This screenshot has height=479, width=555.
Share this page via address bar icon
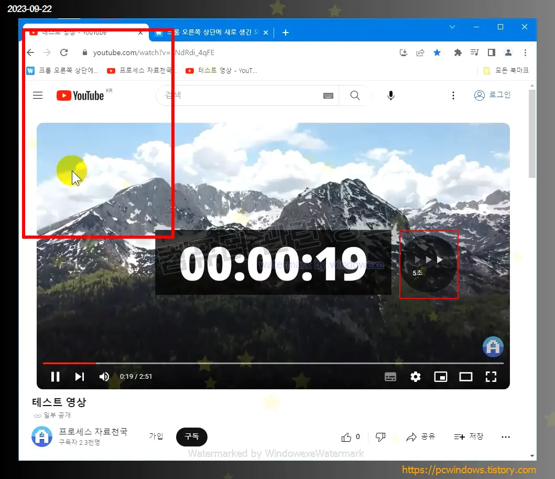tap(420, 52)
